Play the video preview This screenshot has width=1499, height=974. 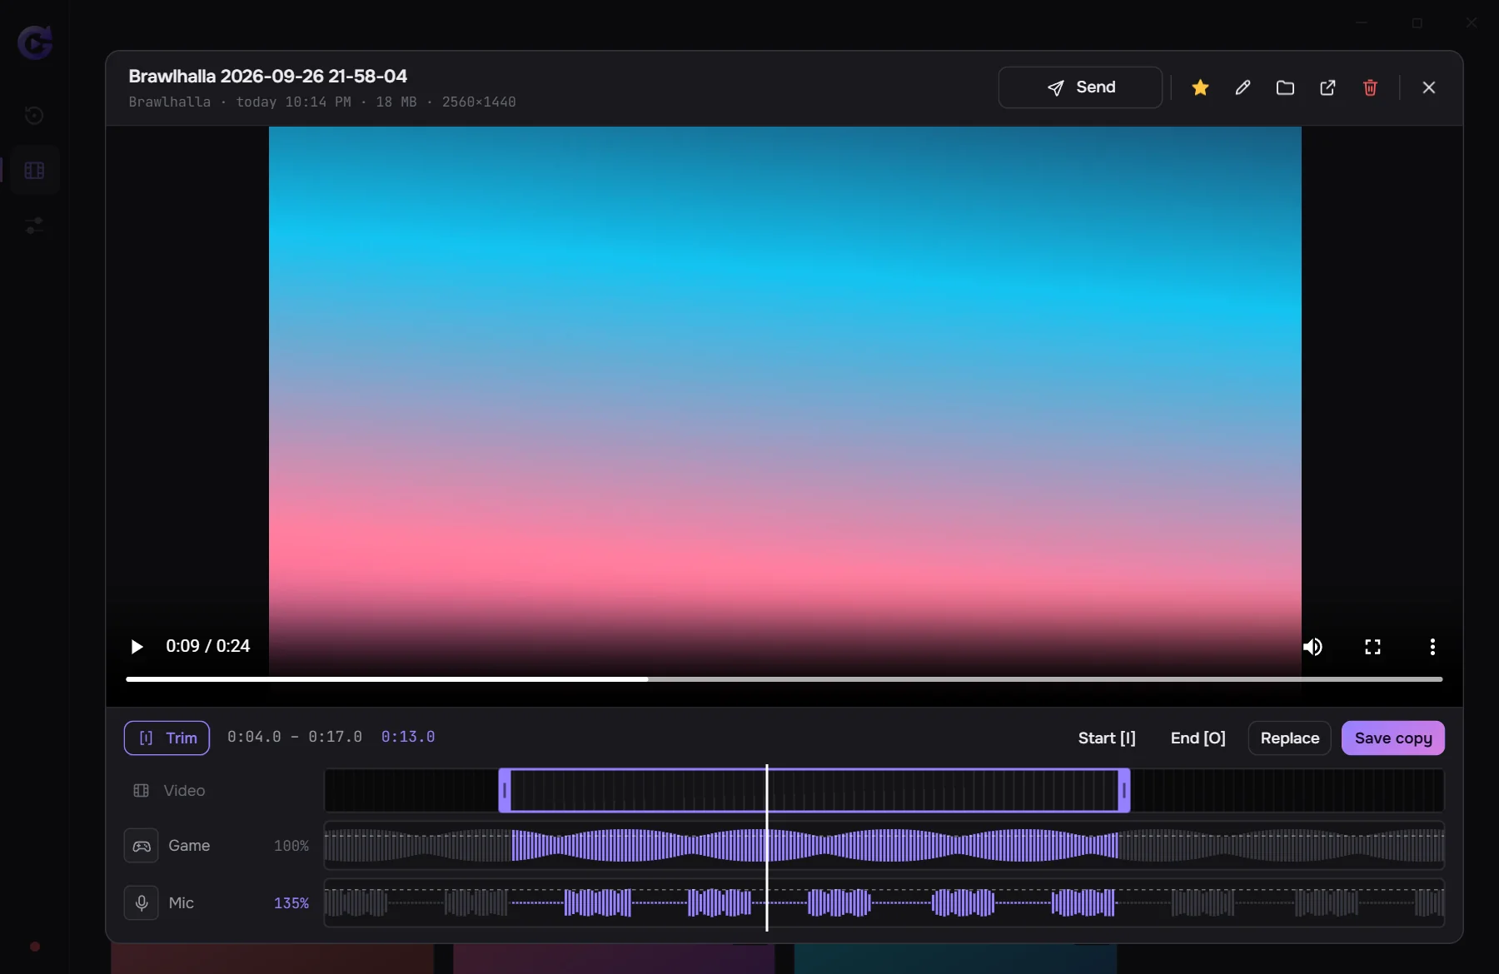point(137,647)
